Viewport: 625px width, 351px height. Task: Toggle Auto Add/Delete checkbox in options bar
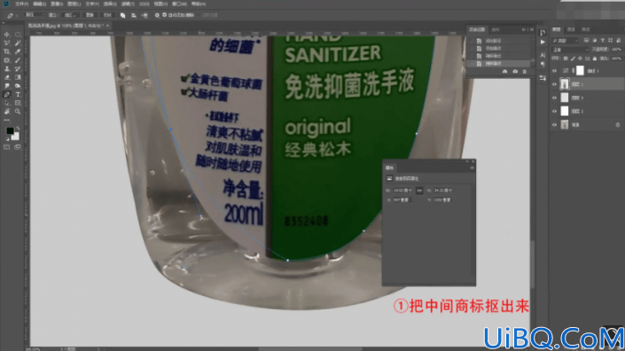(x=165, y=15)
